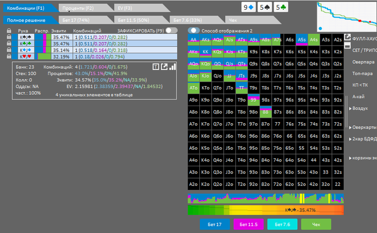The height and width of the screenshot is (233, 377).
Task: Select the AA cell in matrix
Action: coord(193,40)
